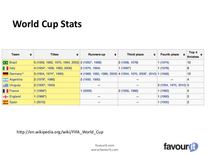Image resolution: width=209 pixels, height=157 pixels.
Task: Click the Brazil flag icon
Action: (x=5, y=62)
